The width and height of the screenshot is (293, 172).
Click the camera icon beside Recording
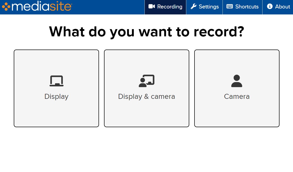click(152, 7)
